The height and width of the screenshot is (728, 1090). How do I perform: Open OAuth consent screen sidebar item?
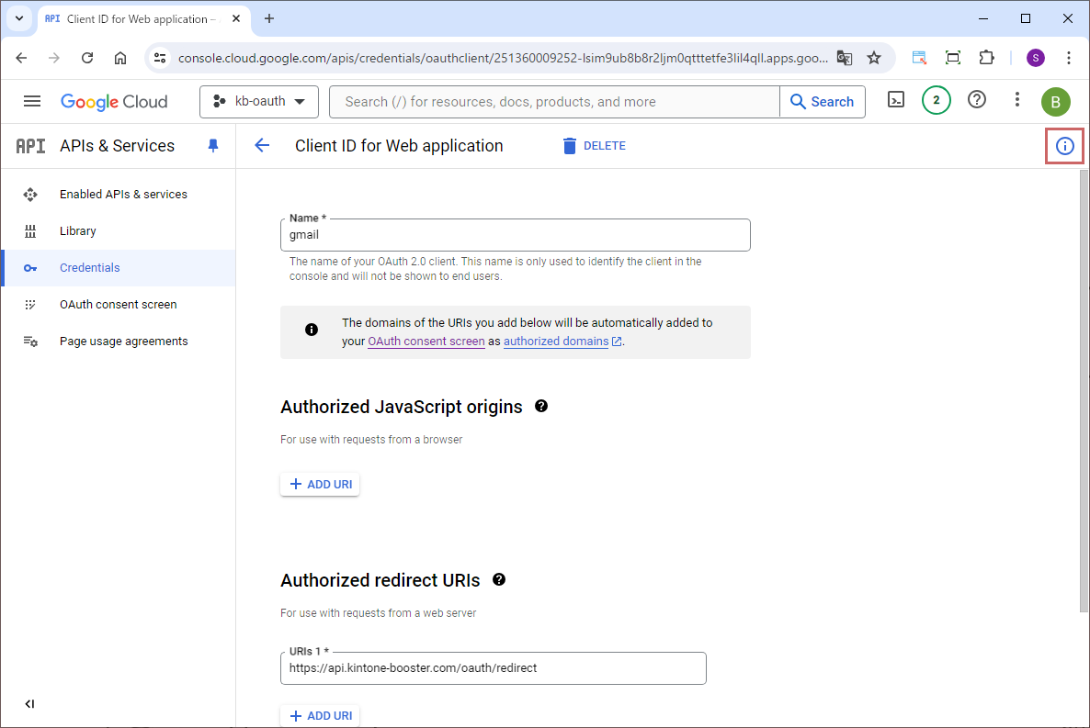(118, 305)
